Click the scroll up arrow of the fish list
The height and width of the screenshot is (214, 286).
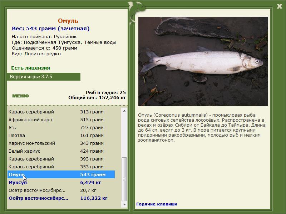tap(124, 111)
